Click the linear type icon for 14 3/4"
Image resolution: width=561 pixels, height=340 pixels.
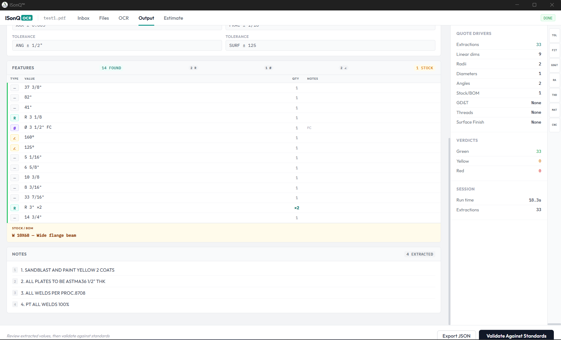[15, 218]
